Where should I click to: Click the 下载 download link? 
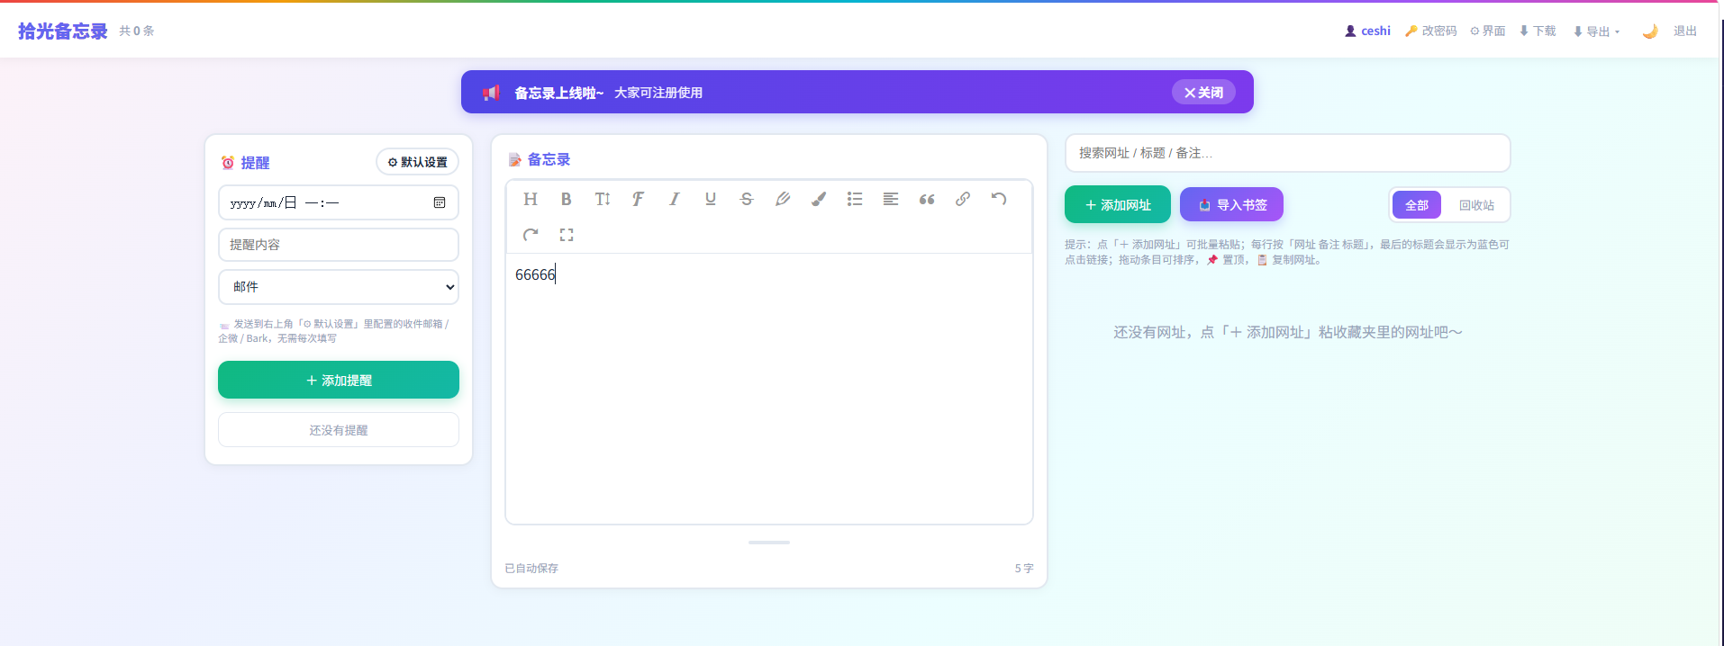[1538, 31]
